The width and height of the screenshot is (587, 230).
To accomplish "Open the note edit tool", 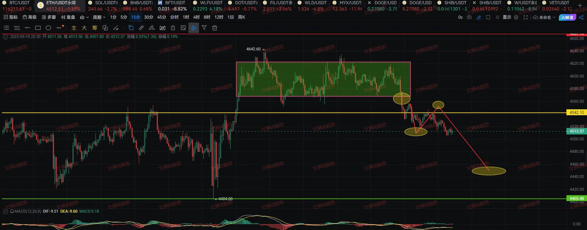I will point(183,28).
